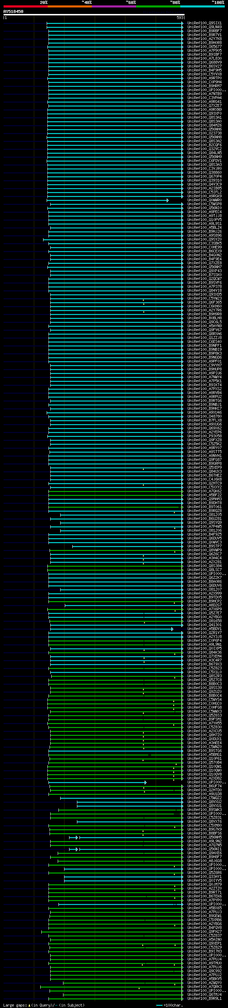Screen dimensions: 228x1008
Task: Click label UniRef100_Q0IYV5
Action: (204, 880)
